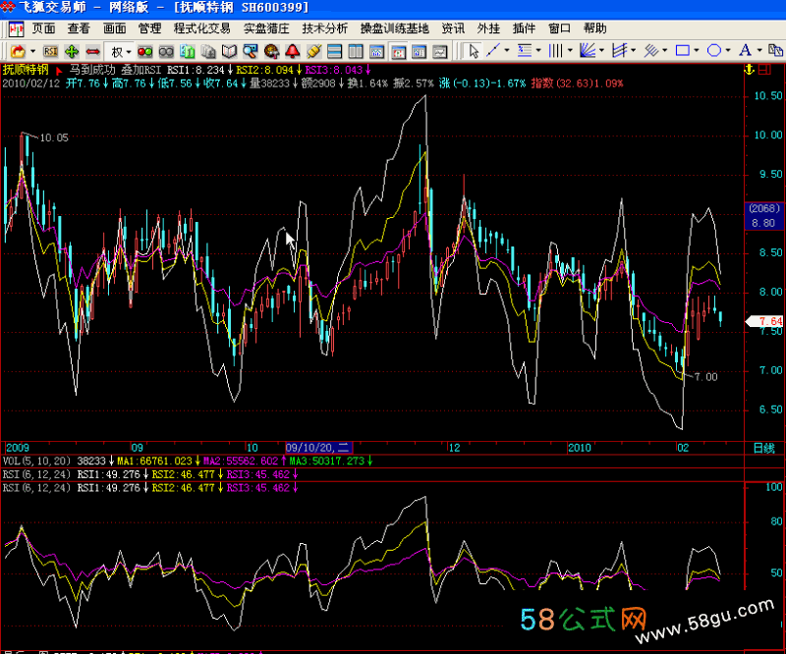786x654 pixels.
Task: Expand vertical cycle lines dropdown arrow
Action: (570, 51)
